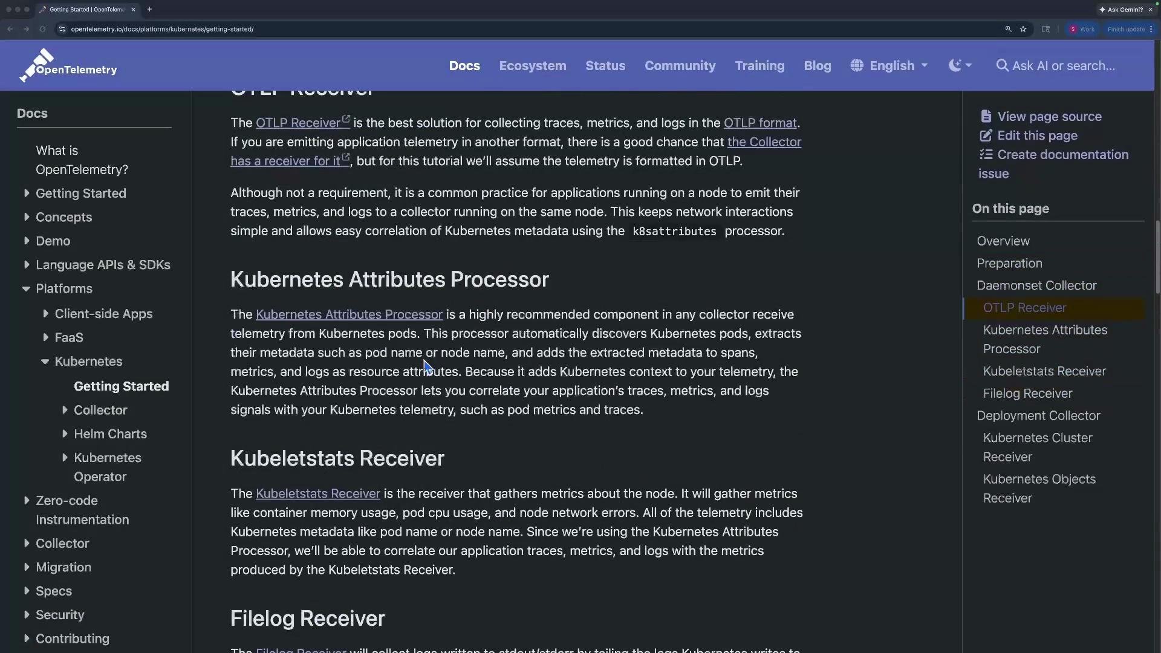Jump to Deployment Collector in contents
This screenshot has width=1161, height=653.
click(1038, 416)
